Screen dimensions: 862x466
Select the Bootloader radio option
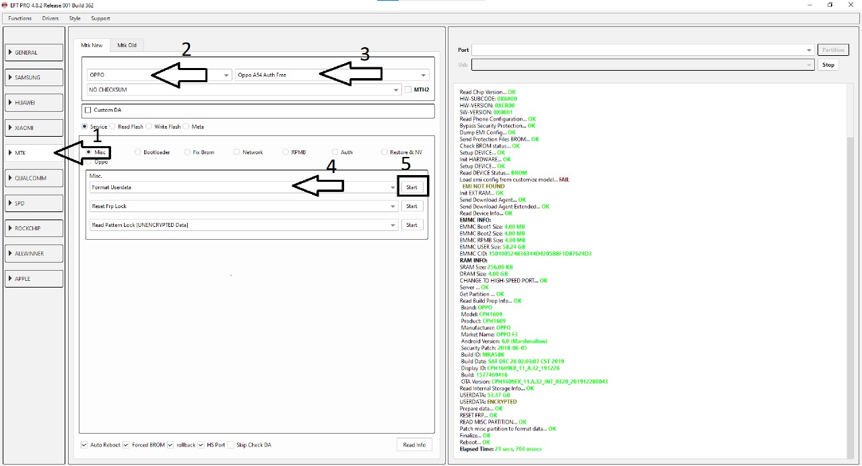pos(138,152)
